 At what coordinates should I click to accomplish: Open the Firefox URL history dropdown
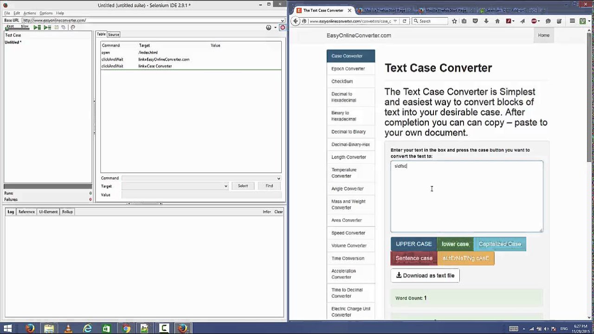(x=395, y=21)
